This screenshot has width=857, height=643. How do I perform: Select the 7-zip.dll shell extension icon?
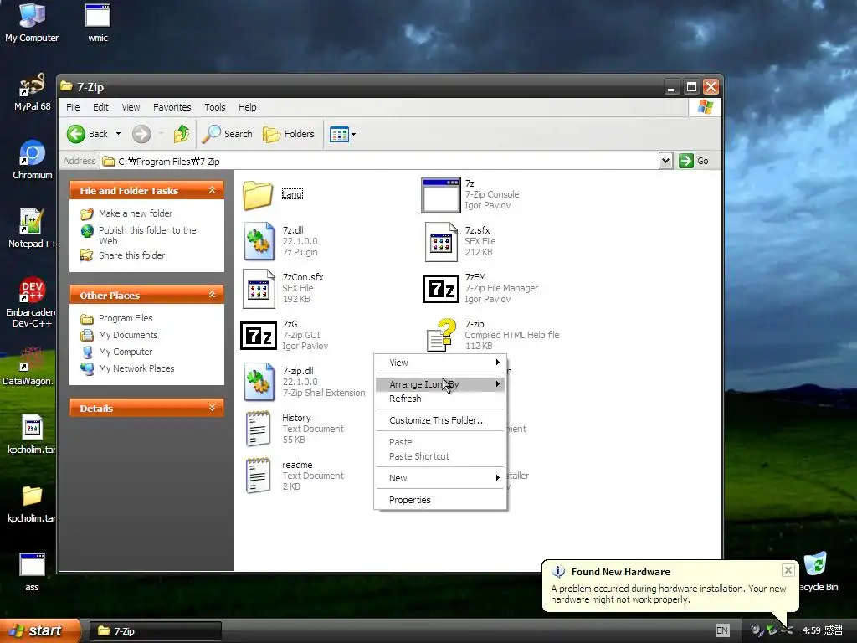point(259,382)
